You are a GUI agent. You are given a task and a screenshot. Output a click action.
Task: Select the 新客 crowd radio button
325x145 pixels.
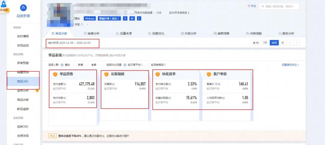[x=75, y=65]
